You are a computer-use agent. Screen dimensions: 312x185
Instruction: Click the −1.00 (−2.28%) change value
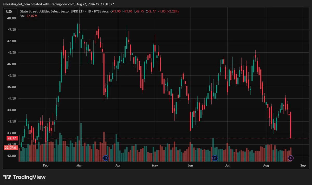(x=168, y=11)
